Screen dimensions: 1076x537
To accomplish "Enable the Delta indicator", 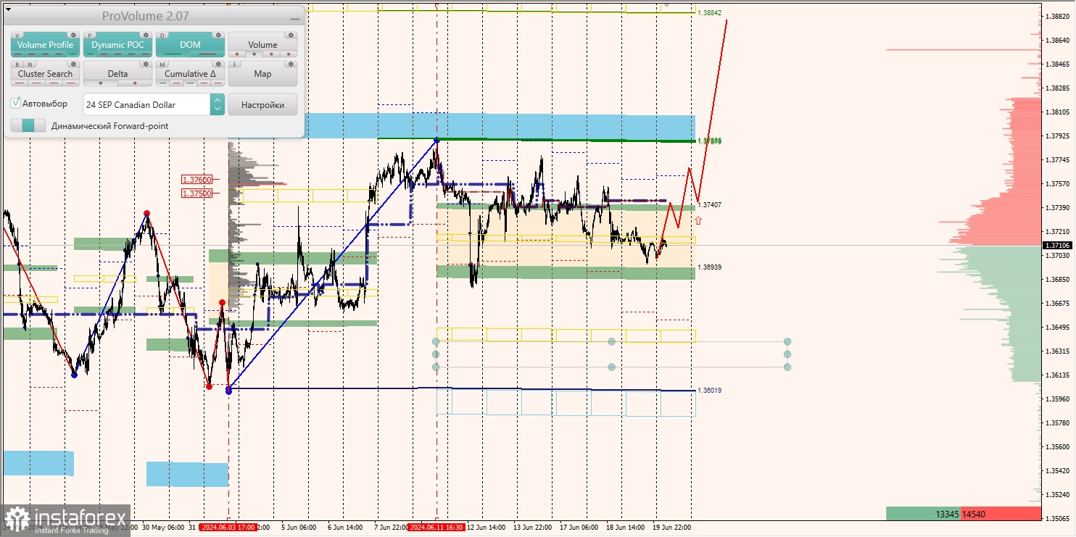I will [117, 74].
